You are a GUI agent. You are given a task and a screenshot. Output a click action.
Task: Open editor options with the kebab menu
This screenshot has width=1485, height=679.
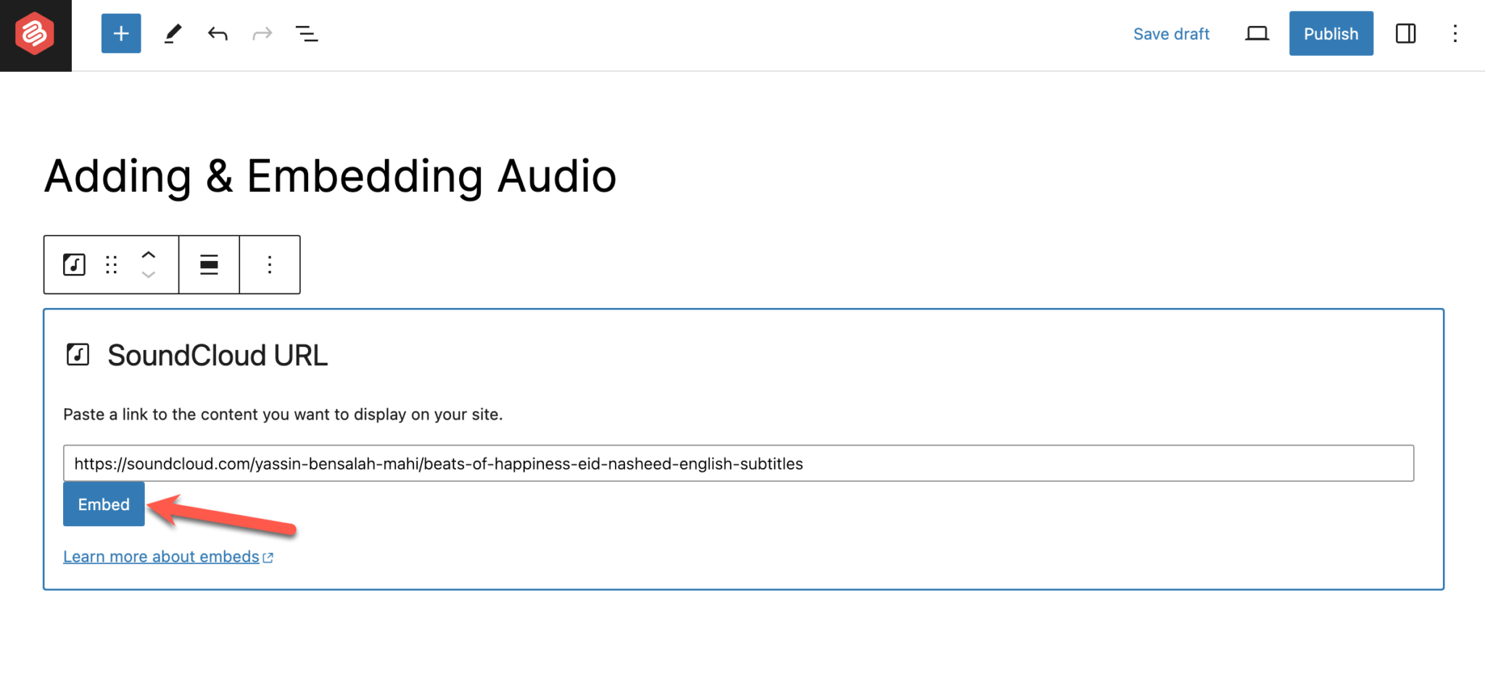click(1455, 33)
